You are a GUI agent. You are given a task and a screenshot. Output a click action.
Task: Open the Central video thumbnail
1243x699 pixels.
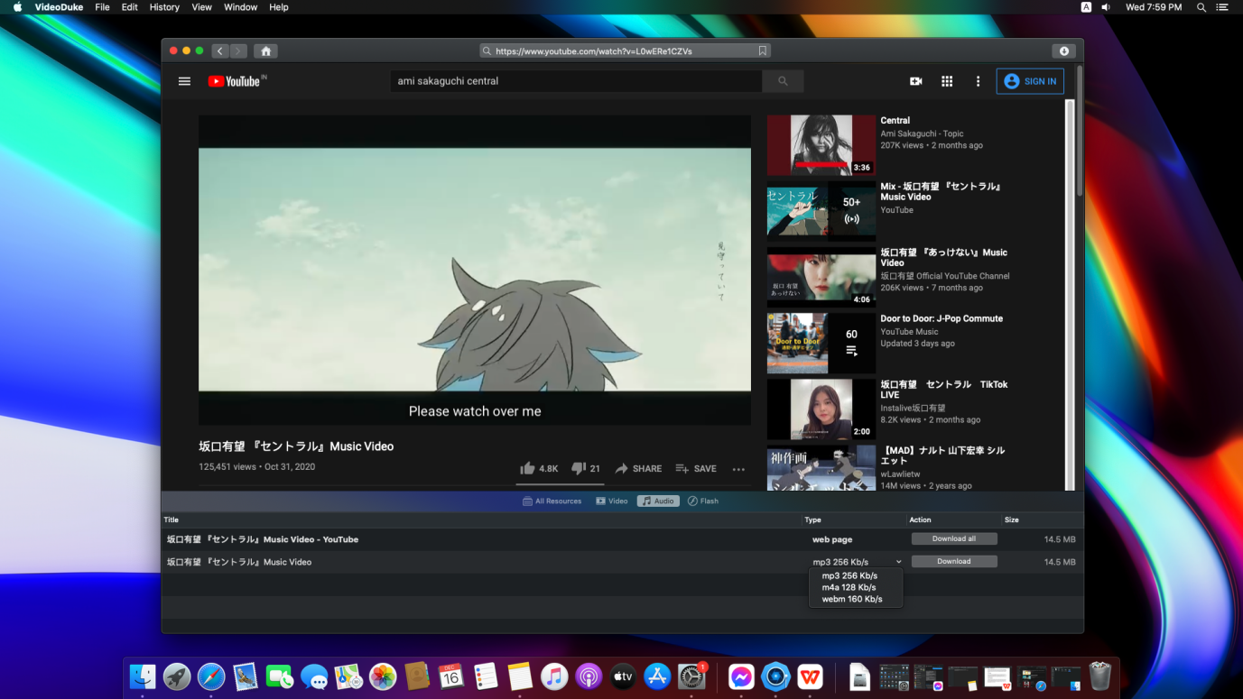coord(821,145)
